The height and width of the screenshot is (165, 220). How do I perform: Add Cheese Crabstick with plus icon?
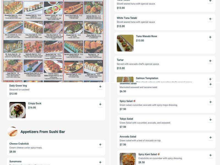coord(100,145)
